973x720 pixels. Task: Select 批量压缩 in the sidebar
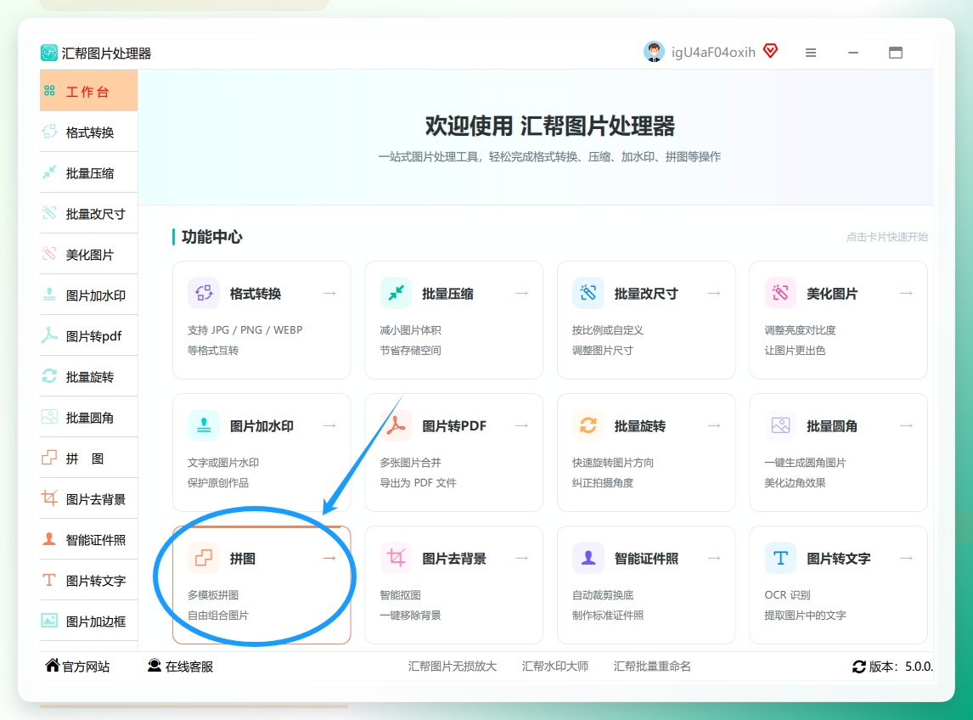tap(89, 172)
